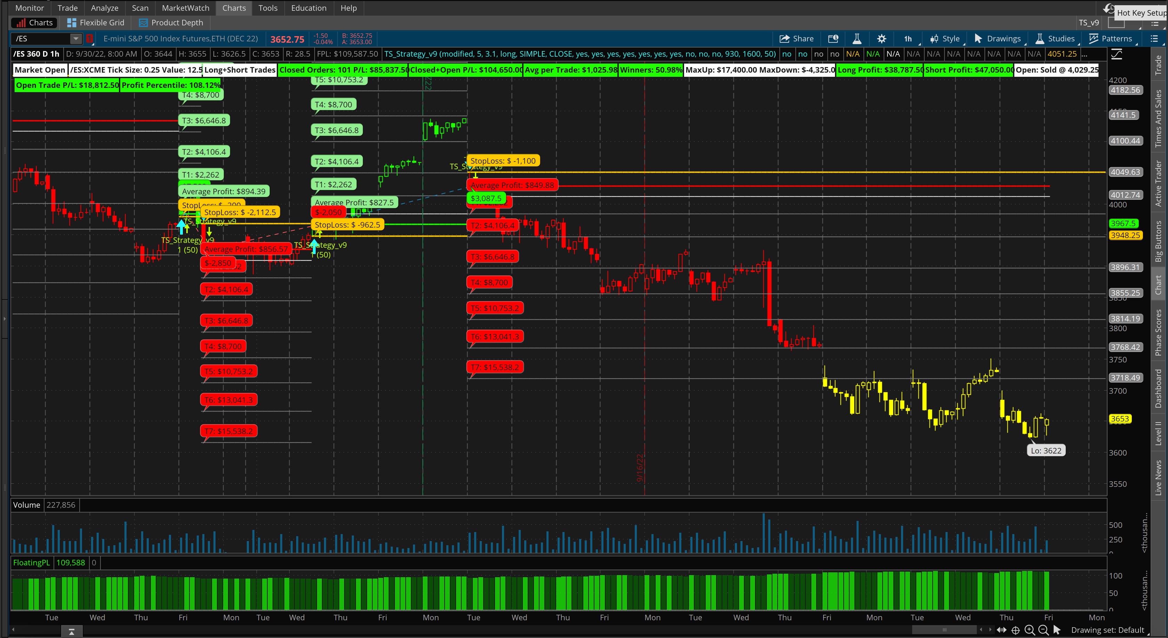Screen dimensions: 1168x638
Task: Open the Trade side panel tab
Action: pos(1158,64)
